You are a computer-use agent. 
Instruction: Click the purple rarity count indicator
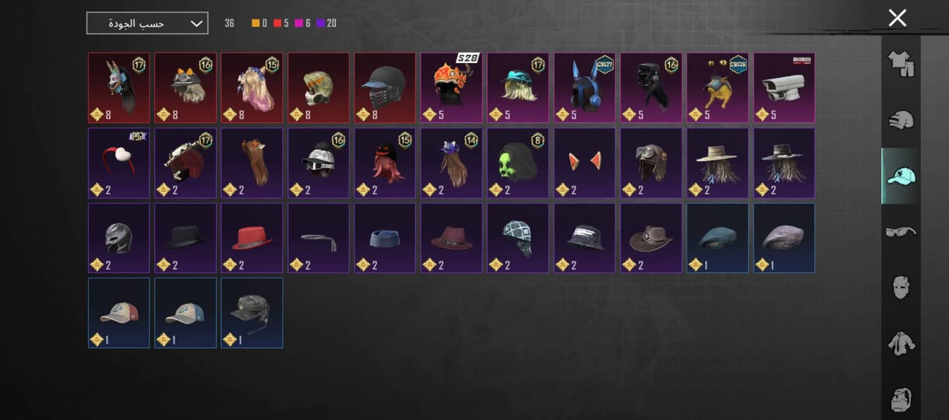[326, 23]
